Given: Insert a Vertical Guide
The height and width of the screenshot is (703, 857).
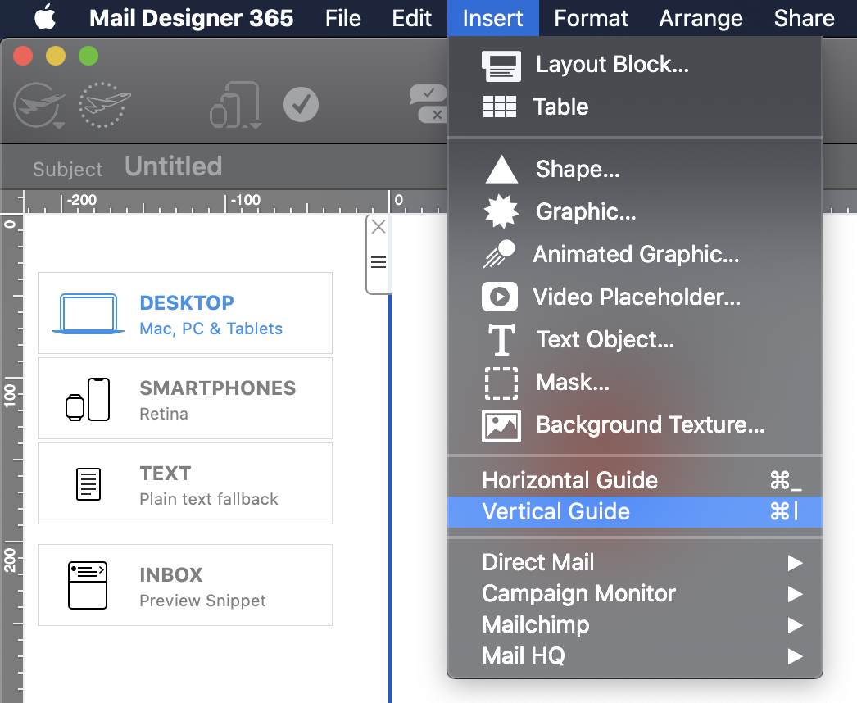Looking at the screenshot, I should [x=634, y=511].
